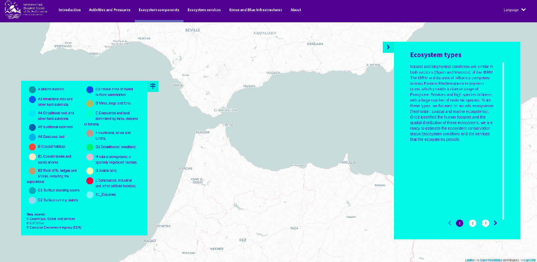Select G1 Broadleaved woodland swatch

(x=90, y=147)
